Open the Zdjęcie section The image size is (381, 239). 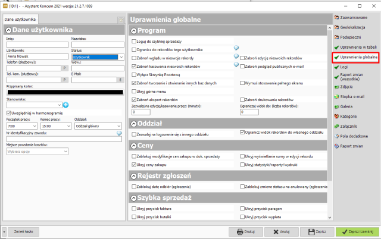(343, 87)
